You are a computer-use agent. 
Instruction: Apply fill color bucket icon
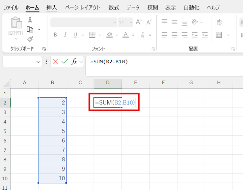(x=109, y=35)
